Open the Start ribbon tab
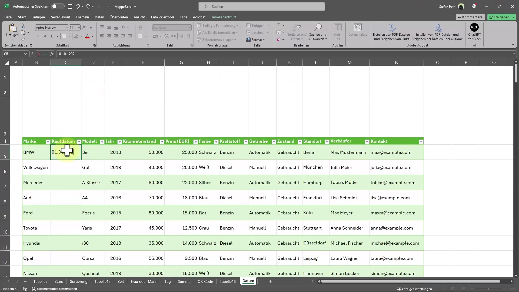This screenshot has width=519, height=292. (x=22, y=17)
